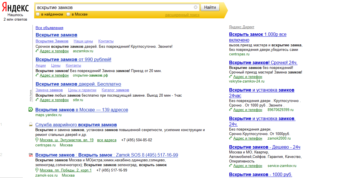The width and height of the screenshot is (343, 178).
Task: Click the Найти search button
Action: [210, 8]
